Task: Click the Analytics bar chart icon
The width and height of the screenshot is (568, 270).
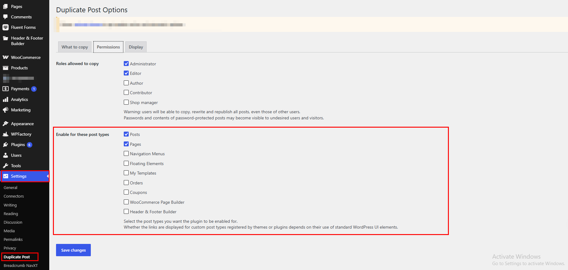Action: point(6,99)
